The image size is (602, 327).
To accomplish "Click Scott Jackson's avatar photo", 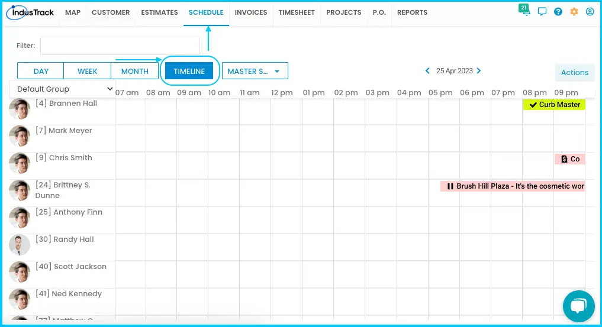I will [20, 272].
